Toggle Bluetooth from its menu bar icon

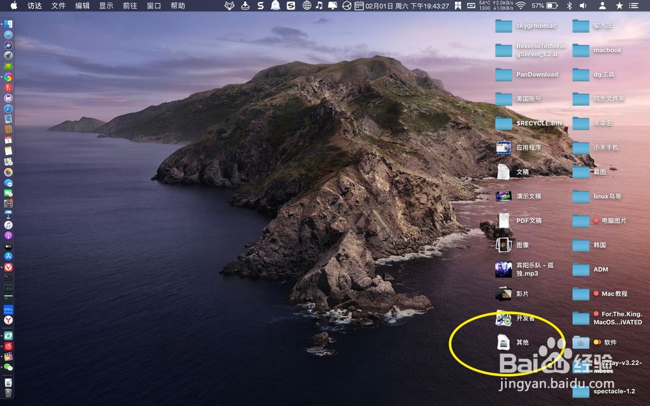pos(570,6)
